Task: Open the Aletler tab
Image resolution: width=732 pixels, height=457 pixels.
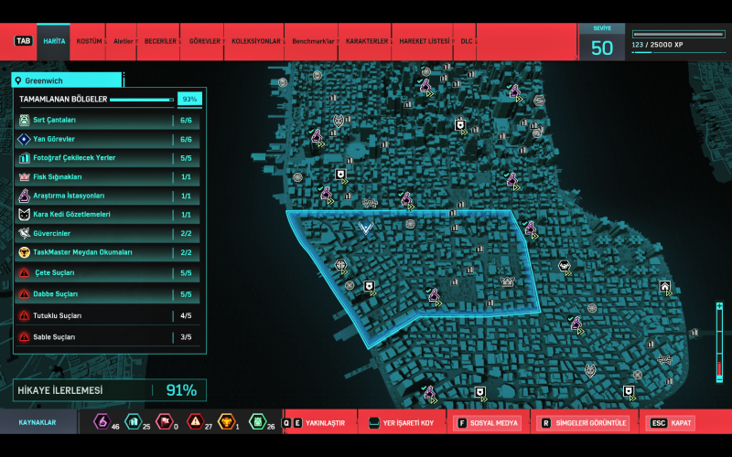Action: [123, 41]
